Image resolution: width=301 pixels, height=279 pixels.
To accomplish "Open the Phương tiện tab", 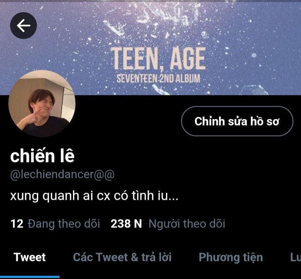I will pos(231,258).
